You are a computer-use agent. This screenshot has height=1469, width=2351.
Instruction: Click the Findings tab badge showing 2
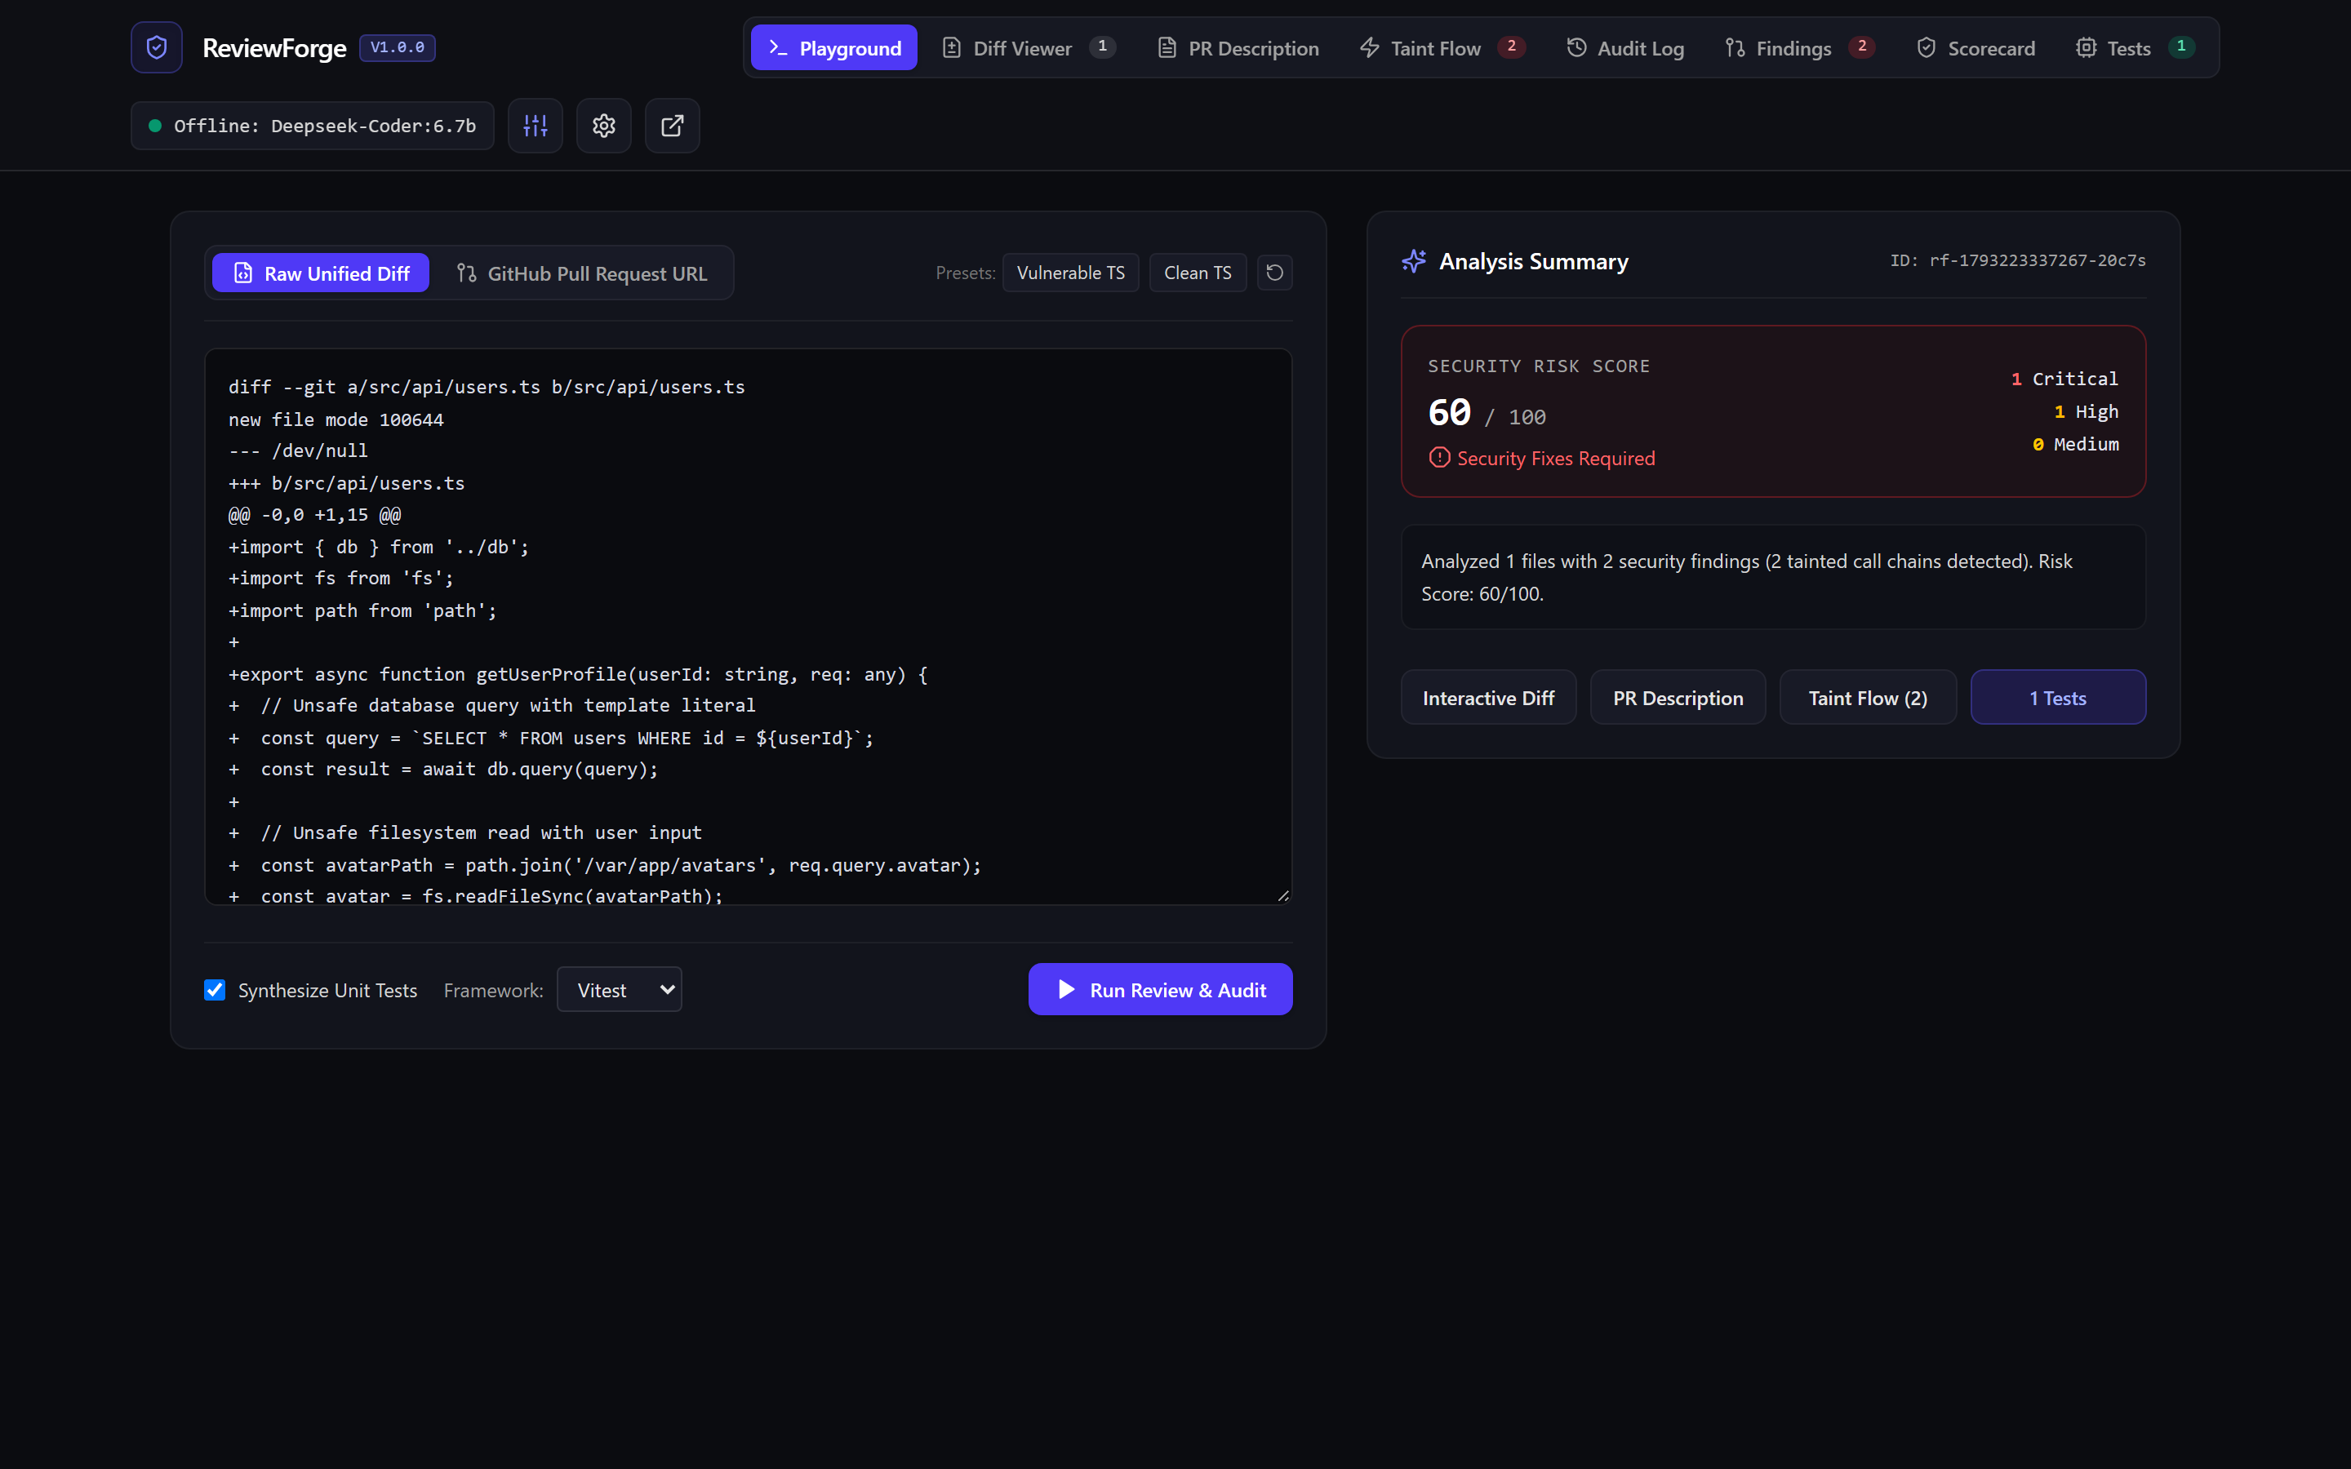(1861, 47)
